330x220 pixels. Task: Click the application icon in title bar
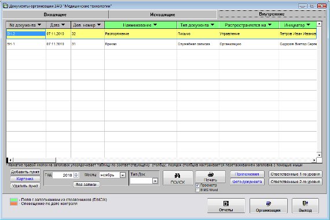click(5, 6)
